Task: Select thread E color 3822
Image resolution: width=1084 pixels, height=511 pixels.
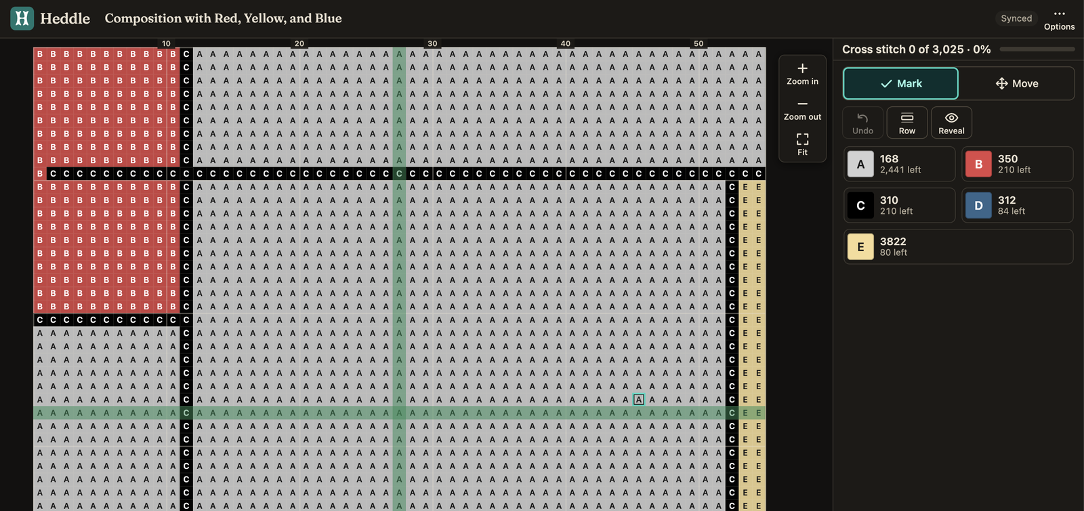Action: [x=958, y=246]
